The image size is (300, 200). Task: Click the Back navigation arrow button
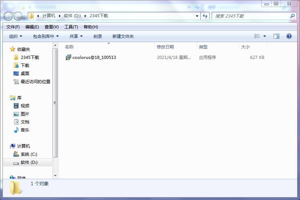point(8,16)
